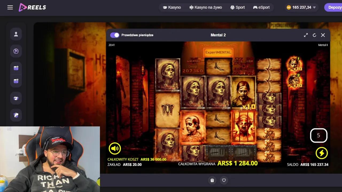
Task: Open the hamburger menu top left
Action: (x=10, y=7)
